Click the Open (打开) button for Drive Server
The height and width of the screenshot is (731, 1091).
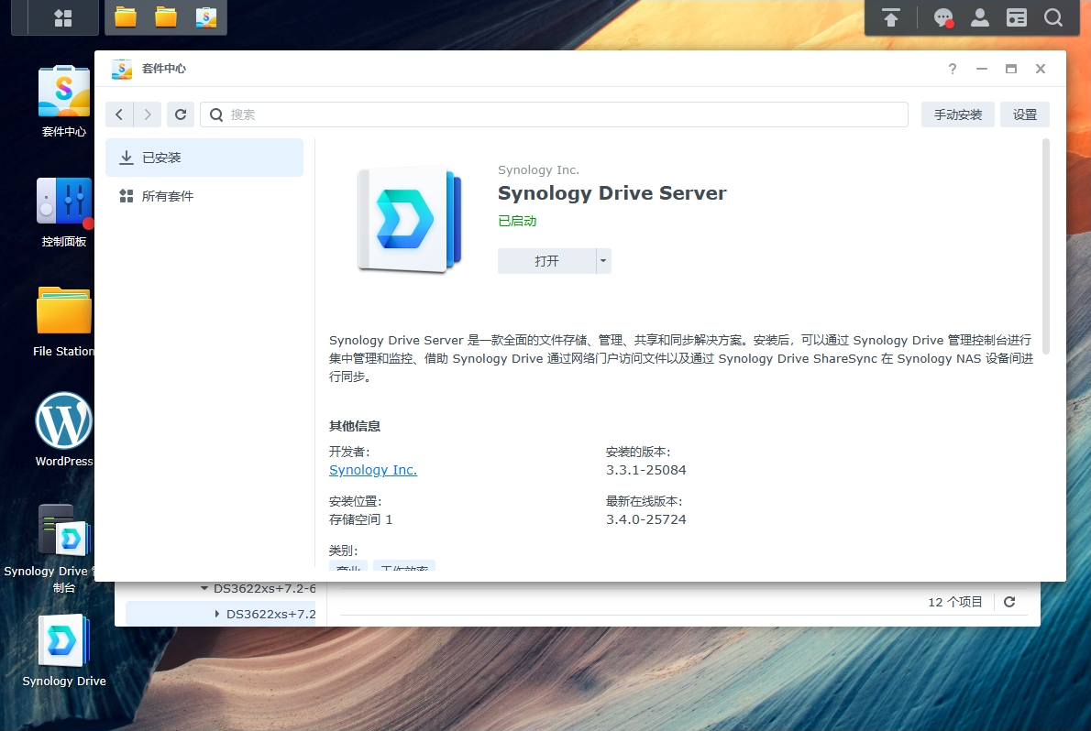click(546, 261)
